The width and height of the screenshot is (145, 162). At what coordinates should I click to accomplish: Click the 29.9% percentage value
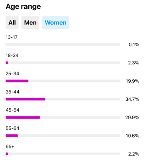coord(132,118)
